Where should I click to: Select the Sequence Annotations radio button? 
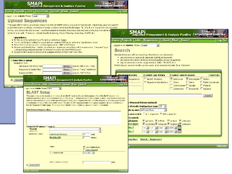tap(145, 82)
